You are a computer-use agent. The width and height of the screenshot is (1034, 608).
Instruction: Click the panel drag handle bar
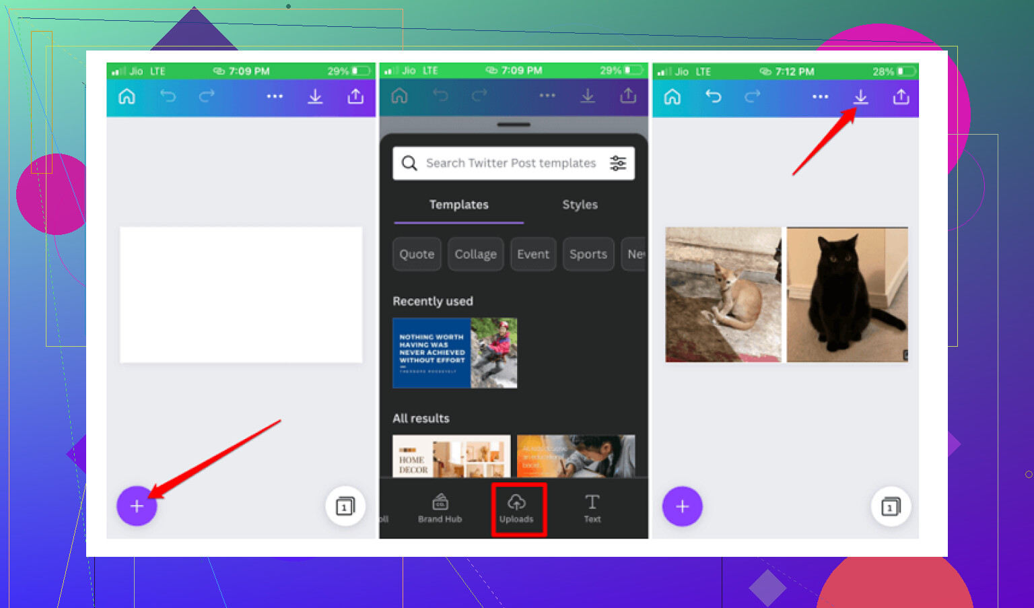pos(514,125)
